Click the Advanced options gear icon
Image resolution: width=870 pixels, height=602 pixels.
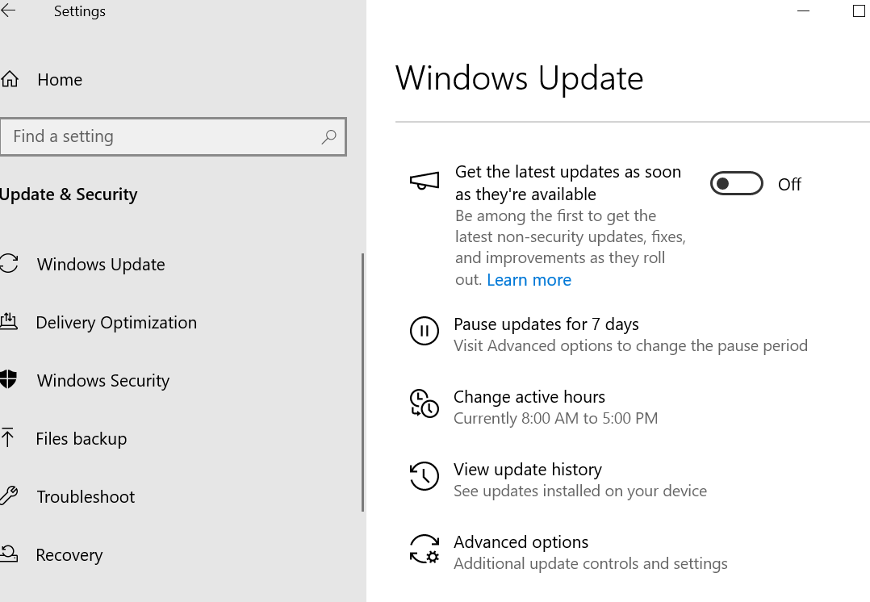coord(425,549)
